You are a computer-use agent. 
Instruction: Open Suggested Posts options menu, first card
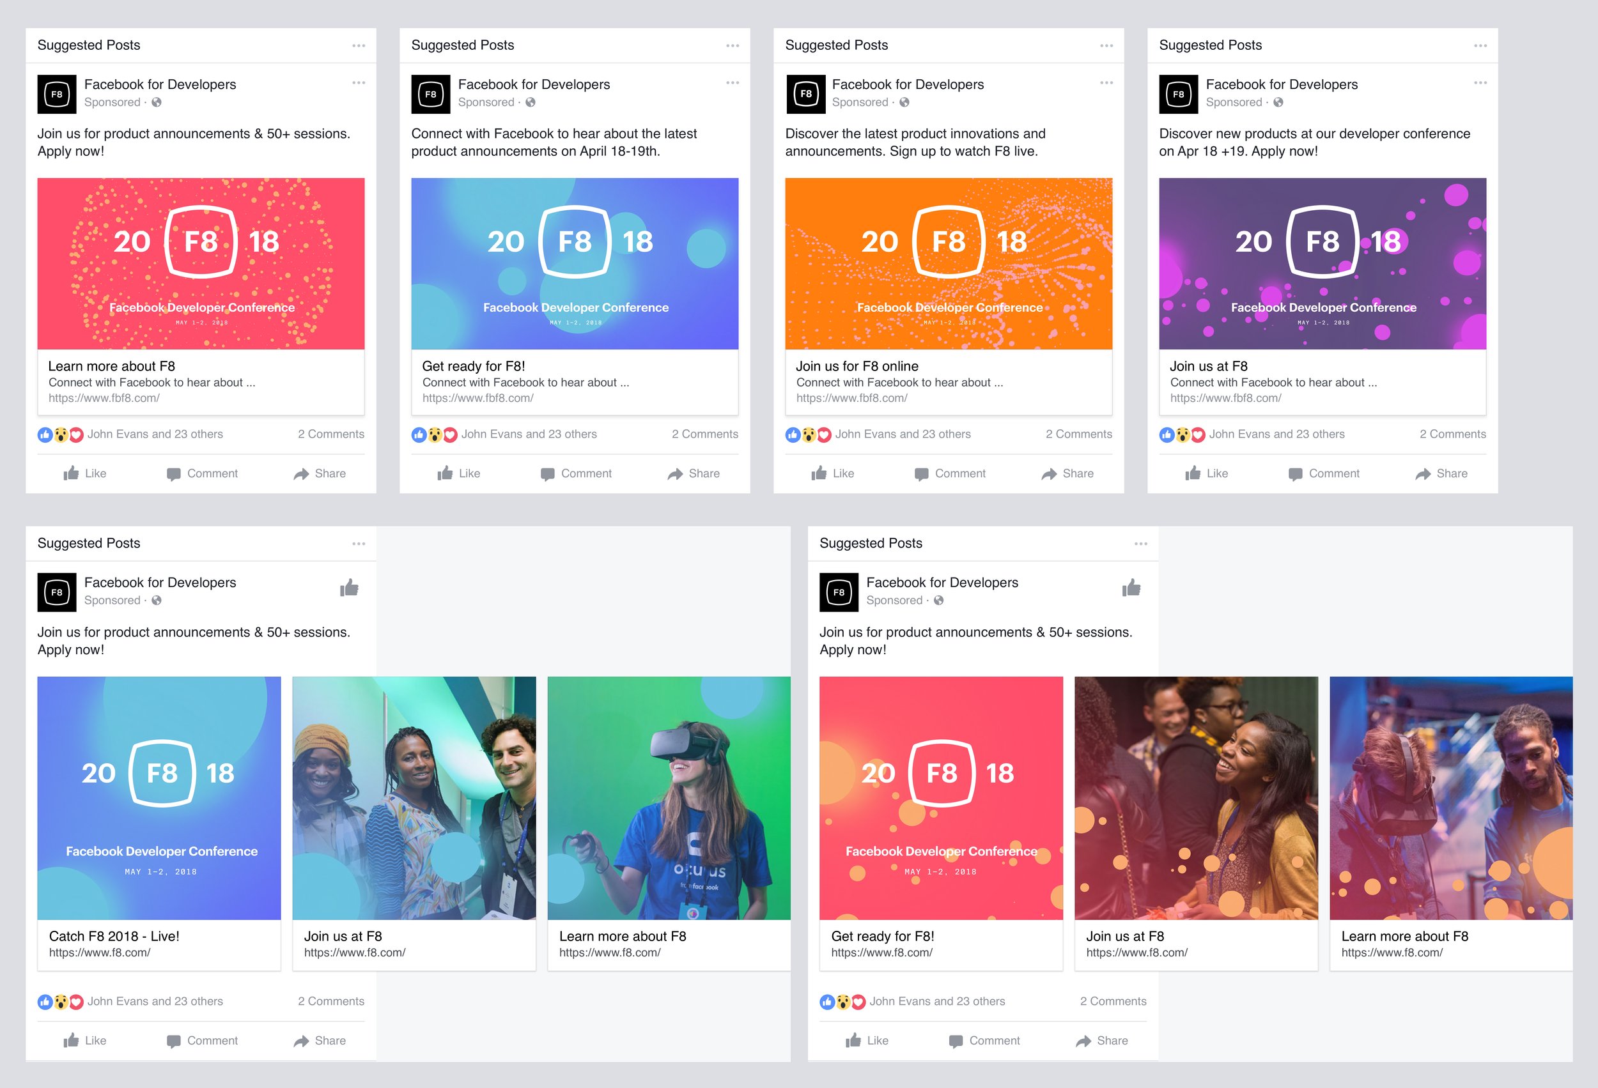coord(358,45)
